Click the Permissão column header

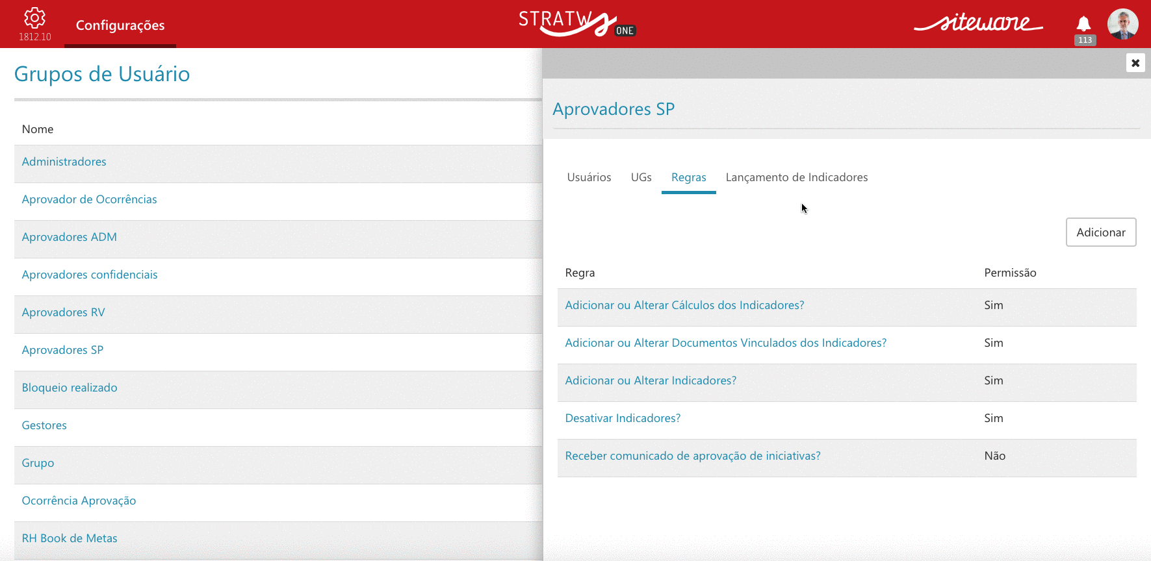1010,273
